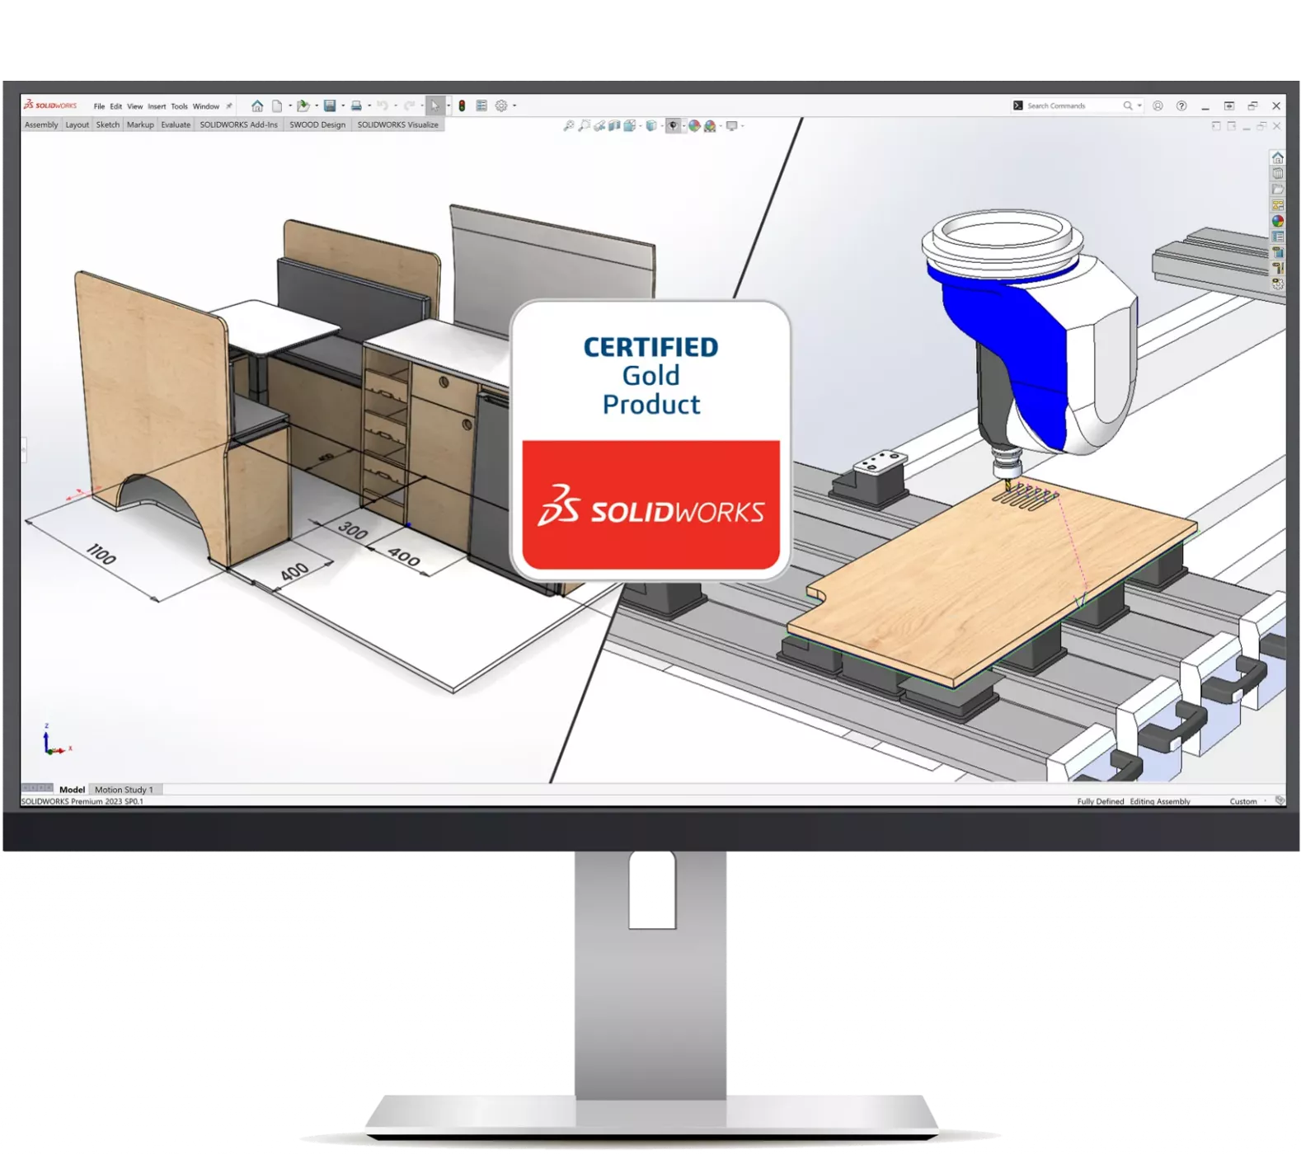Open the bottom gear tab in task pane
Screen dimensions: 1301x1154
[1277, 284]
